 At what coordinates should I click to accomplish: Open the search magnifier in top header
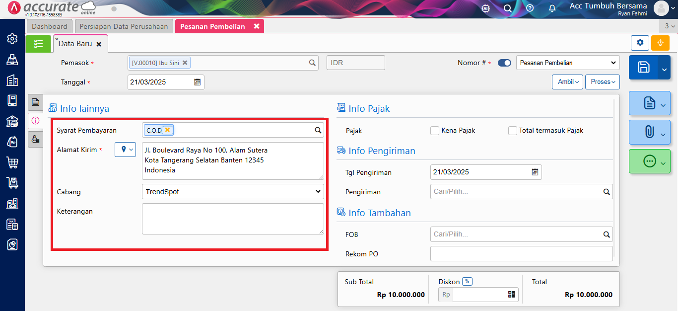tap(508, 8)
